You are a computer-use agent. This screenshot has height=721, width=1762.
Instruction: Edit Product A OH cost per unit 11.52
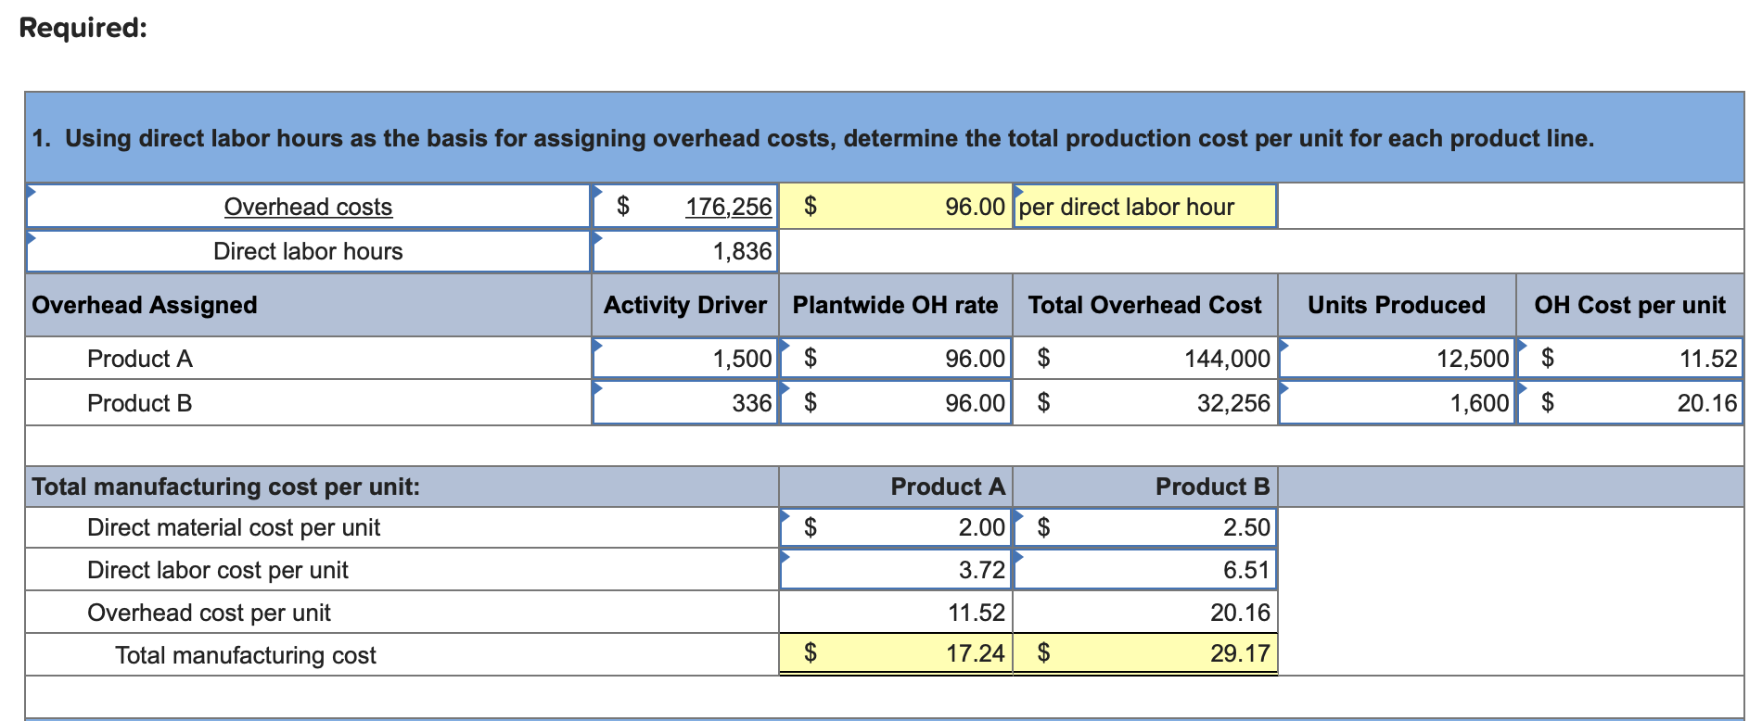[x=1630, y=359]
